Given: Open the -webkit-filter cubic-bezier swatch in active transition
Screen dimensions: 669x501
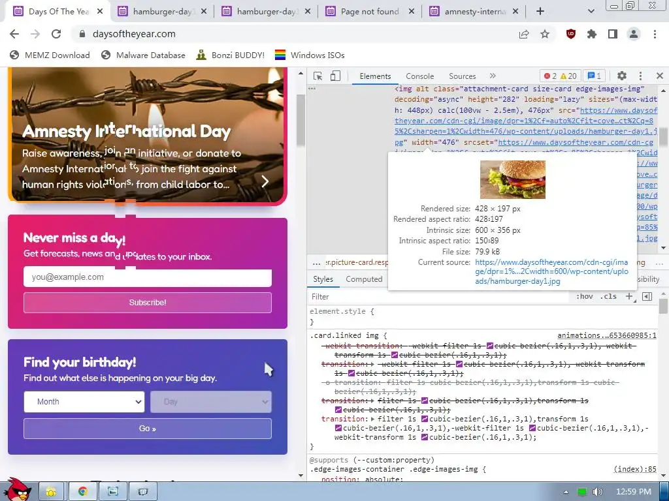Looking at the screenshot, I should click(x=532, y=428).
